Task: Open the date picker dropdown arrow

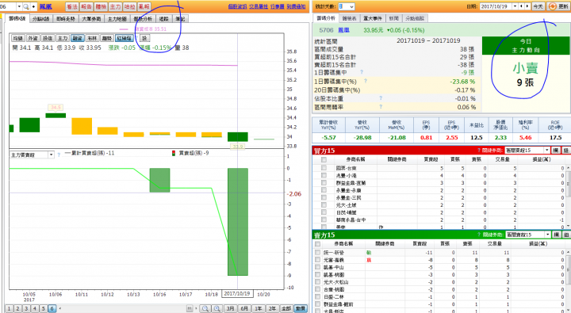Action: (515, 6)
